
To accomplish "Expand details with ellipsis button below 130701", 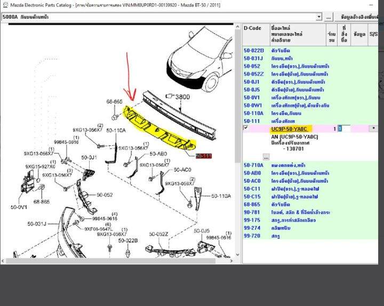I will (266, 157).
